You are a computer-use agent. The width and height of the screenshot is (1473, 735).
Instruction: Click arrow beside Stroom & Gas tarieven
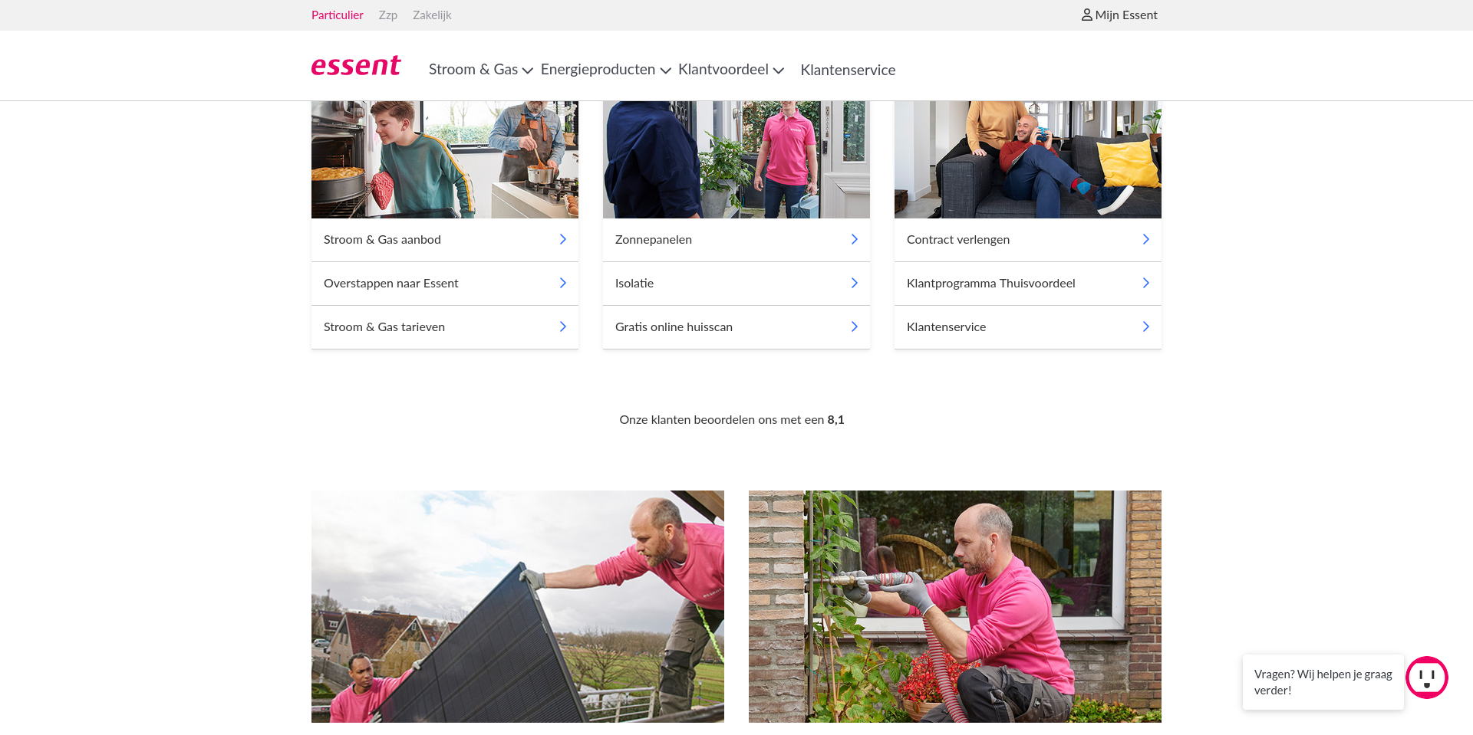coord(562,326)
